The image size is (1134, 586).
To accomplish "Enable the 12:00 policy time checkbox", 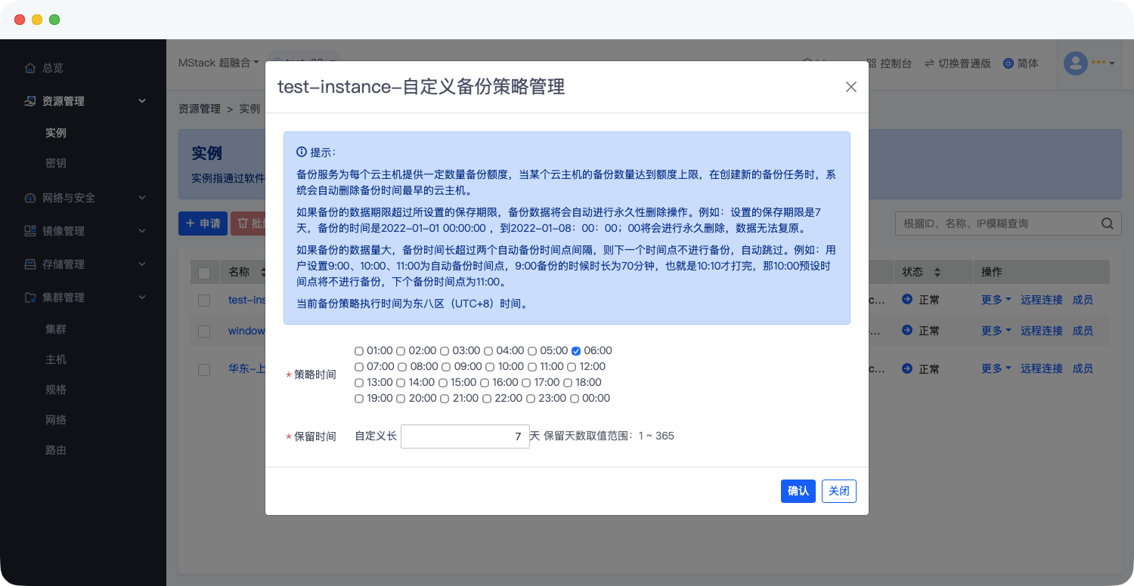I will point(572,367).
